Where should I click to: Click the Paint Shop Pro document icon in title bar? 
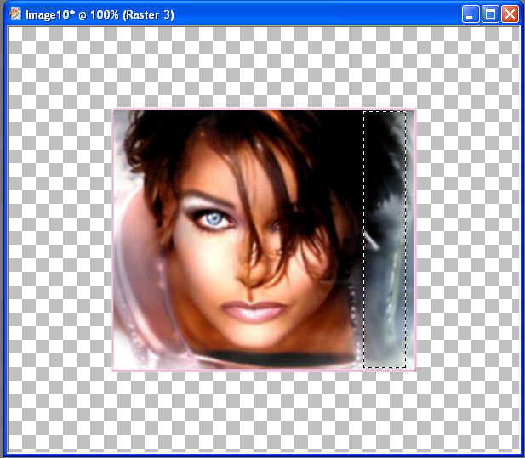14,14
